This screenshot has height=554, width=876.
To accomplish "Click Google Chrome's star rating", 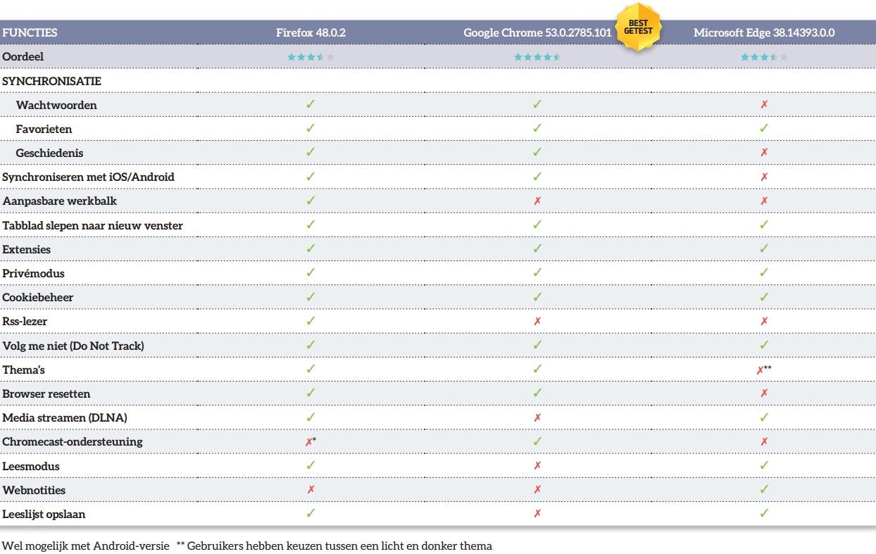I will click(x=537, y=57).
